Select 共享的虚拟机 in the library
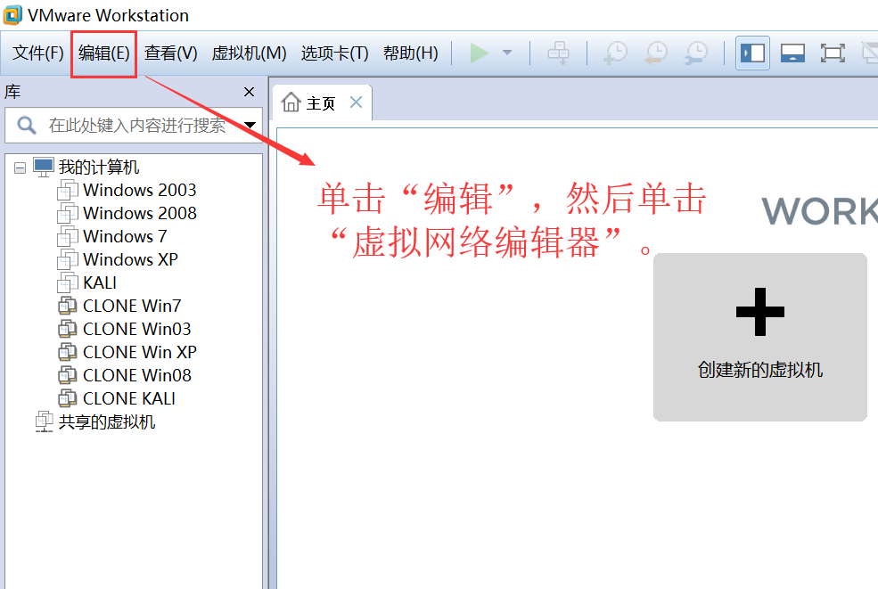 coord(107,421)
